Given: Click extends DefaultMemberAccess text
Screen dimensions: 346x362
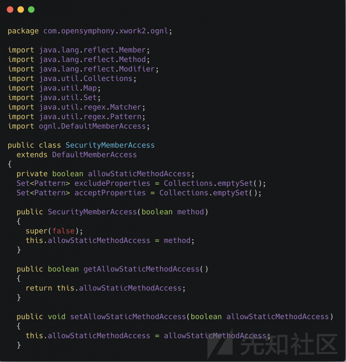Looking at the screenshot, I should point(76,155).
